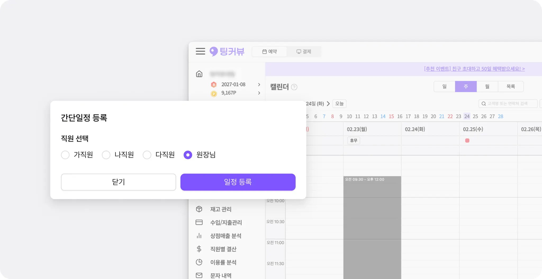Viewport: 542px width, 279px height.
Task: Click the 2027-01-08 expiry date text
Action: pos(233,84)
